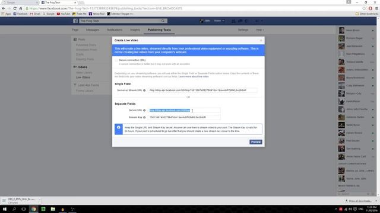
Task: Open Published Posts in sidebar
Action: [x=86, y=45]
